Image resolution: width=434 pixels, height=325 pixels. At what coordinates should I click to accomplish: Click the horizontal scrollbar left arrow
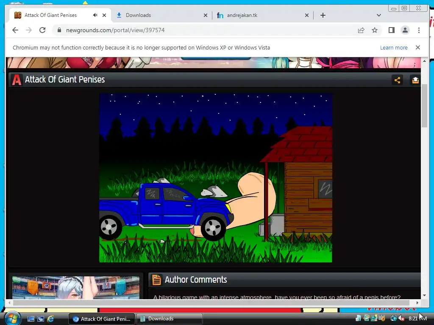pos(9,303)
